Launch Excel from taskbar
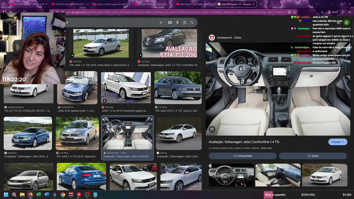The height and width of the screenshot is (199, 354). pyautogui.click(x=38, y=195)
